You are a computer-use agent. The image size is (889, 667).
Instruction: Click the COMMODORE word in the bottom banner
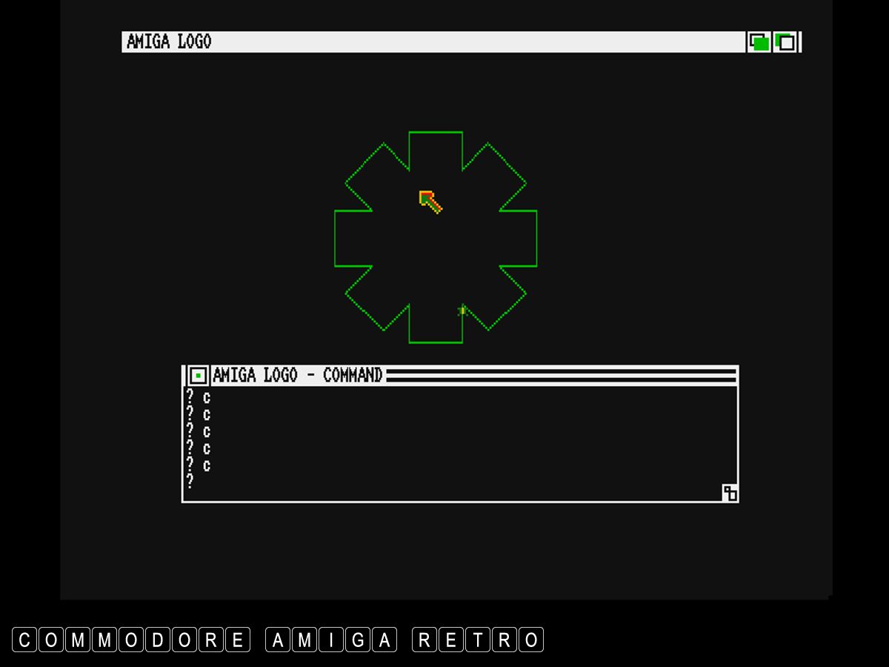click(x=132, y=640)
